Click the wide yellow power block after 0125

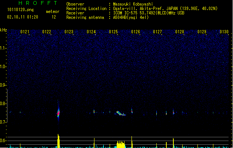[x=121, y=144]
